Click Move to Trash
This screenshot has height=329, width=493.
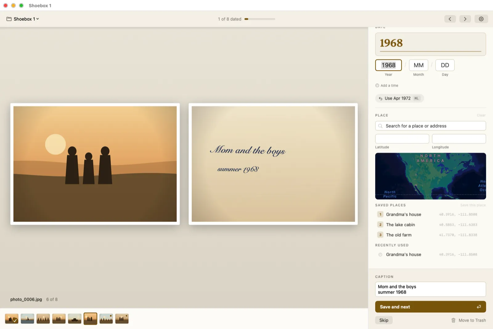tap(469, 320)
